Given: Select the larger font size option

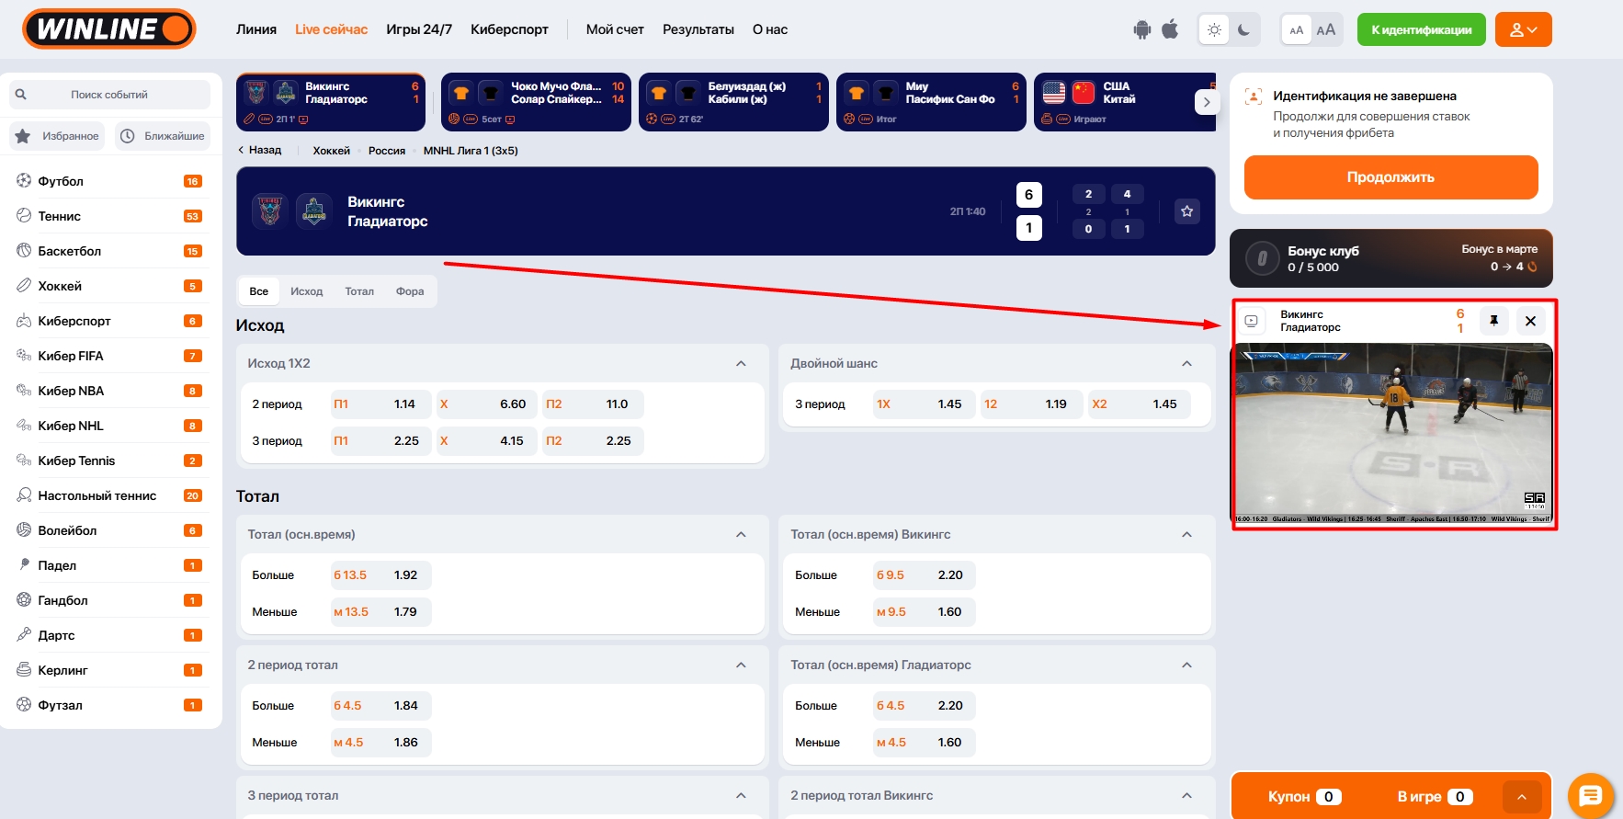Looking at the screenshot, I should (1325, 29).
